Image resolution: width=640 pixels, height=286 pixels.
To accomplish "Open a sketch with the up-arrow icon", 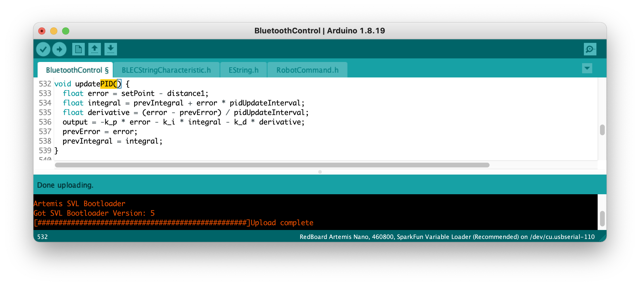I will 95,49.
